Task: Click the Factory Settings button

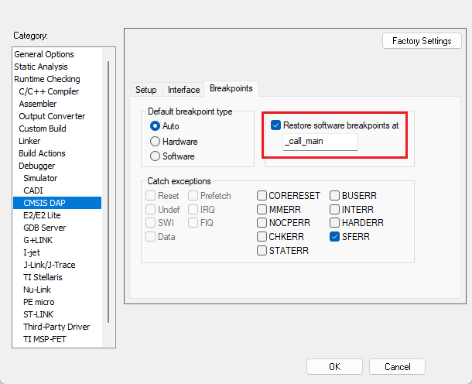Action: [x=422, y=41]
